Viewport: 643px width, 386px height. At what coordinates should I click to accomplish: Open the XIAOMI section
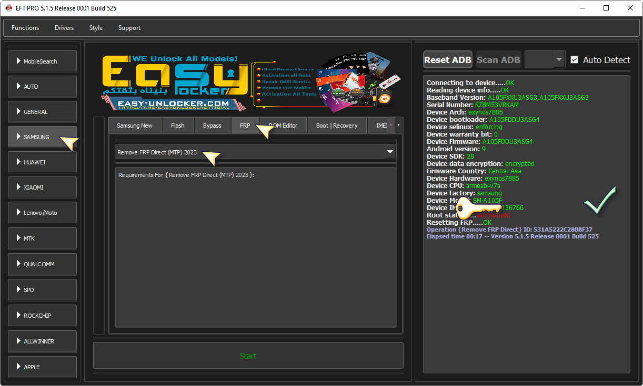[x=43, y=187]
